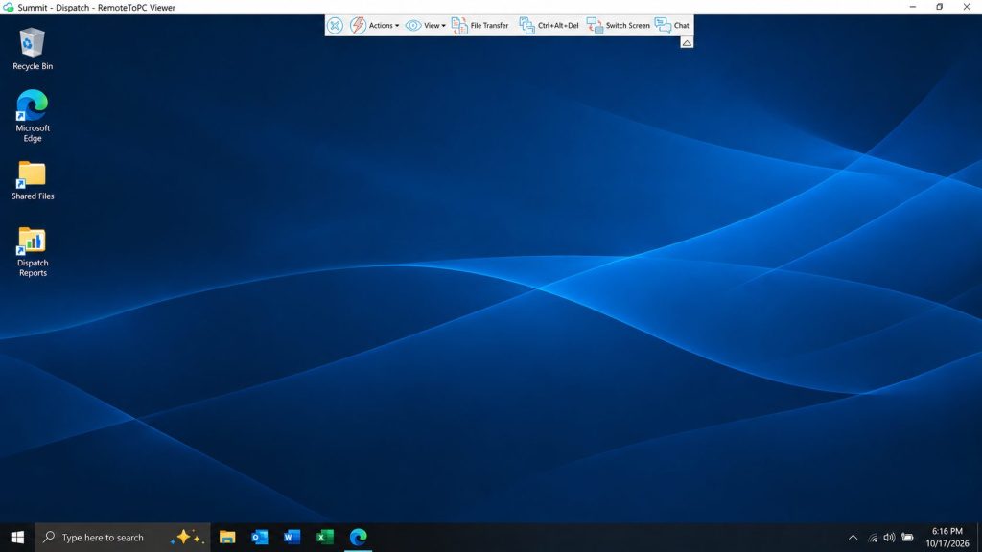Open Outlook from the taskbar
982x552 pixels.
click(x=260, y=537)
